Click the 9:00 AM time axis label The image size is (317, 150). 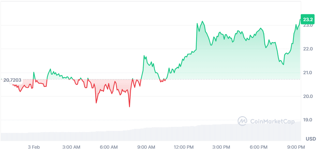146,147
